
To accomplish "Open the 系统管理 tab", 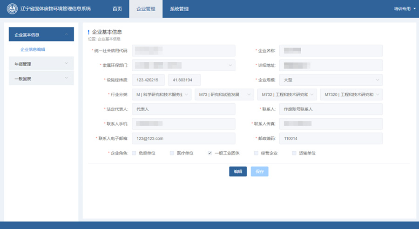I will pos(179,9).
